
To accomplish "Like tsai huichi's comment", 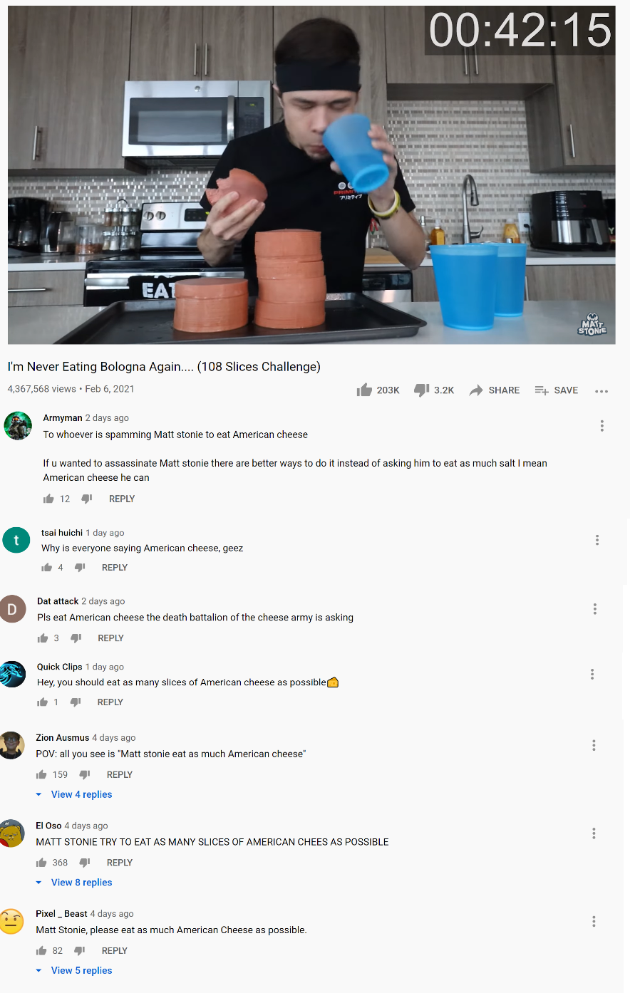I will point(47,568).
